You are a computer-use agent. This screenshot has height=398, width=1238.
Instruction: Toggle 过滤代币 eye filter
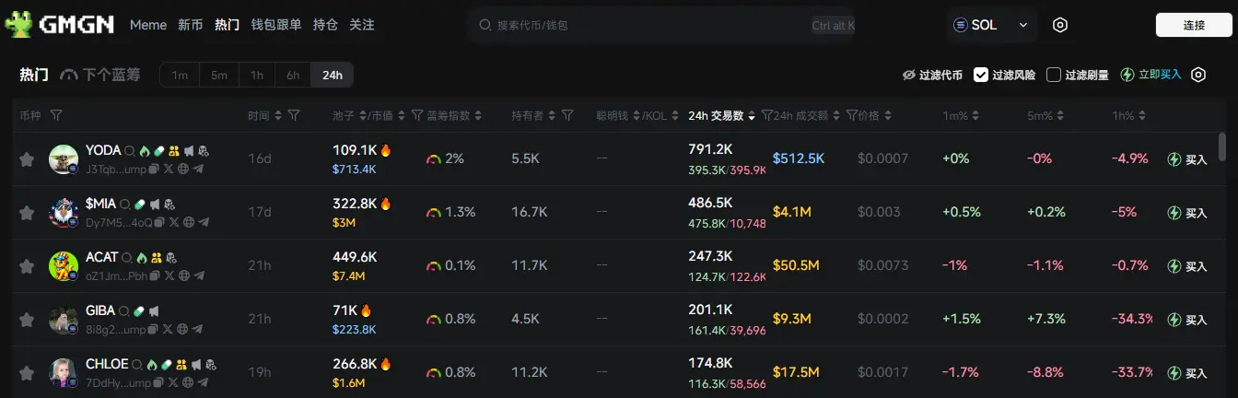pyautogui.click(x=909, y=75)
